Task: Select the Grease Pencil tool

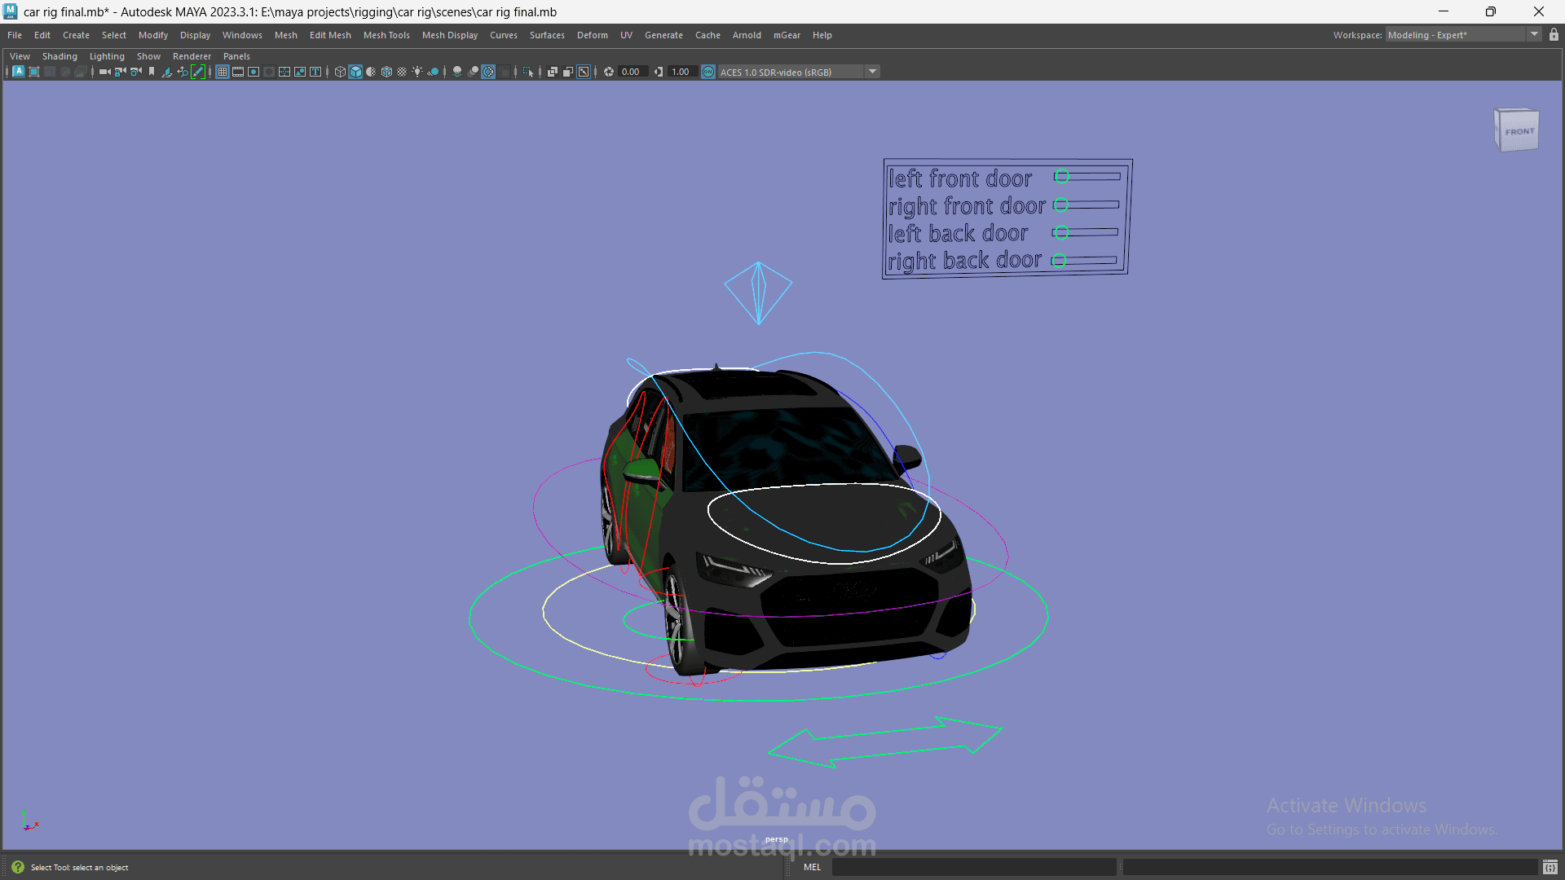Action: [x=198, y=72]
